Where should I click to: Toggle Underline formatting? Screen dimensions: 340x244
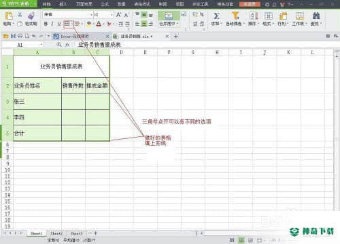pos(59,24)
